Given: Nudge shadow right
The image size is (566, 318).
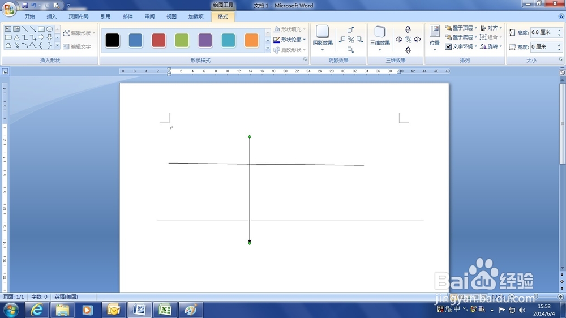Looking at the screenshot, I should 359,40.
